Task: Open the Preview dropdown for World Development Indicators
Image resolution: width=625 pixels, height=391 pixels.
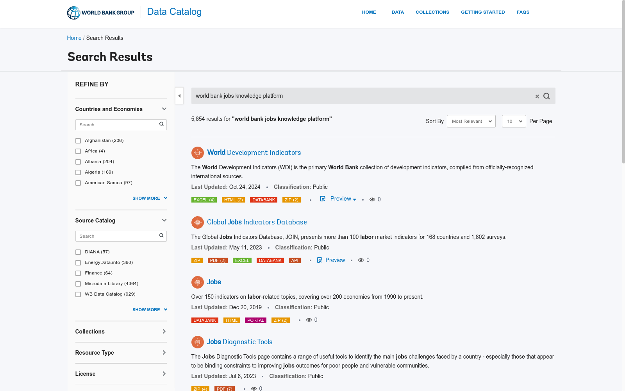Action: point(343,199)
